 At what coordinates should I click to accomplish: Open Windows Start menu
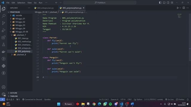59,104
